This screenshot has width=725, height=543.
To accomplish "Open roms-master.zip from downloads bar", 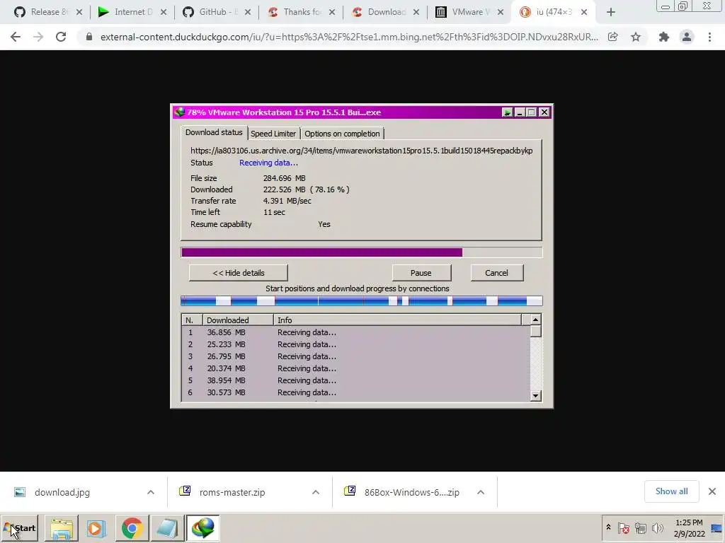I will click(x=232, y=492).
